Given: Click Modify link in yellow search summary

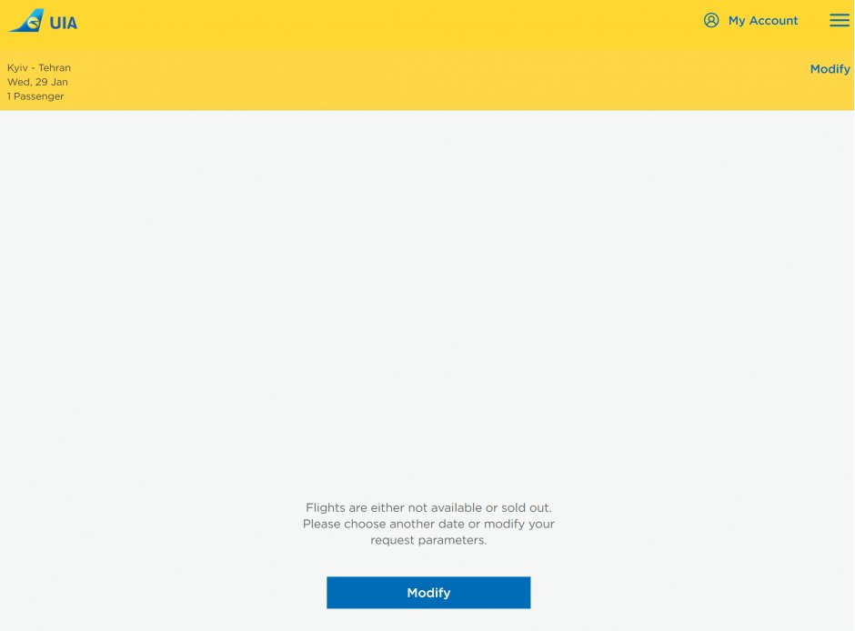Looking at the screenshot, I should point(830,69).
